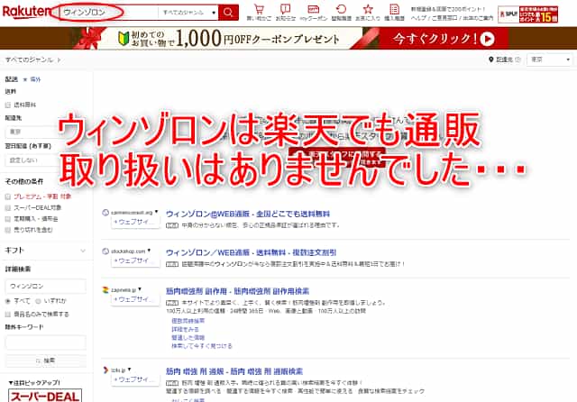The image size is (577, 402).
Task: Click the delivery location pin icon
Action: tap(490, 59)
